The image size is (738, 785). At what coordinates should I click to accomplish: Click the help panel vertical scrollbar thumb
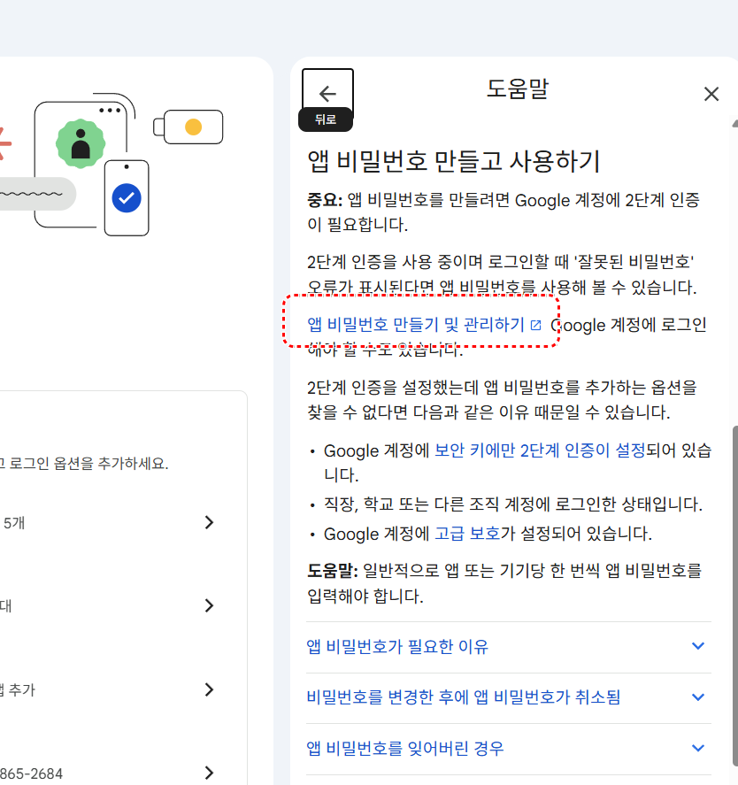pyautogui.click(x=733, y=602)
